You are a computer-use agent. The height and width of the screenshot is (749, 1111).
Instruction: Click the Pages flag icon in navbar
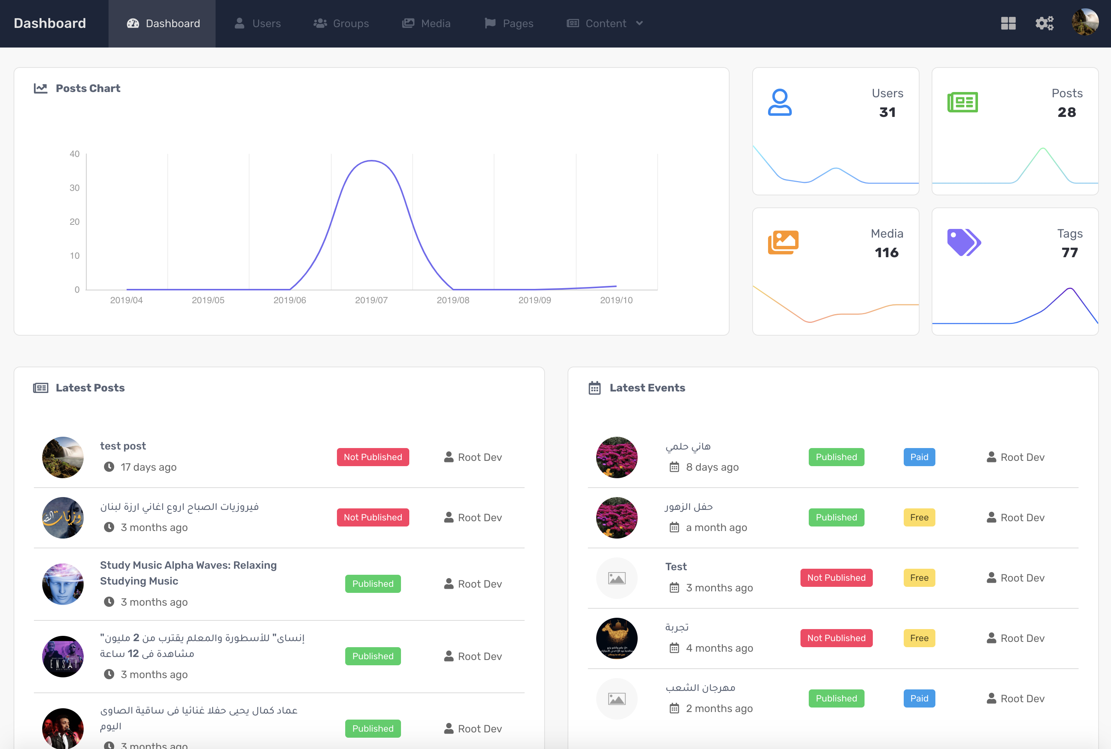pyautogui.click(x=490, y=23)
